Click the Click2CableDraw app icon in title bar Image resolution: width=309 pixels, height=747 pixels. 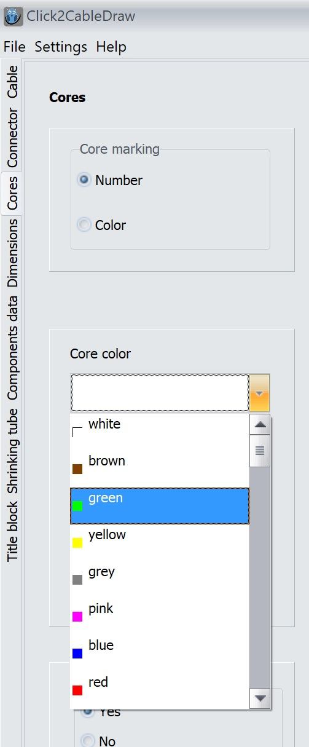coord(14,16)
